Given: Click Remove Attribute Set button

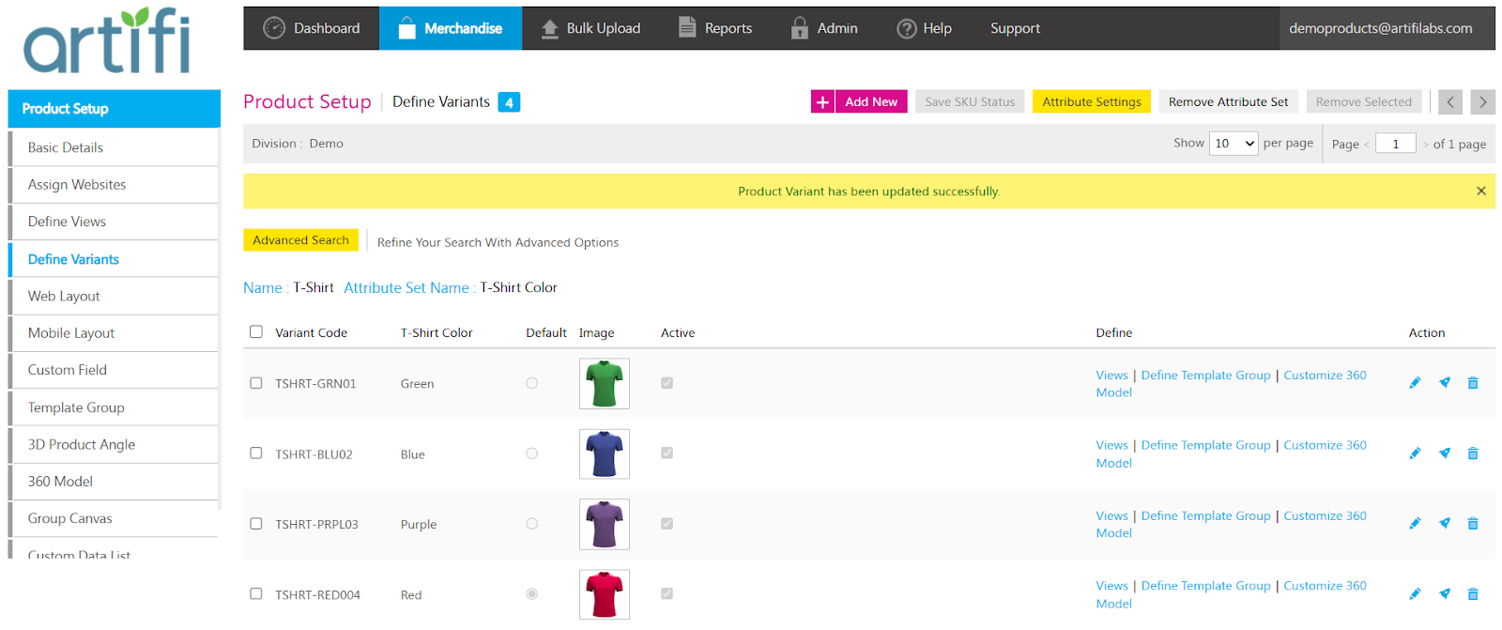Looking at the screenshot, I should (1228, 101).
